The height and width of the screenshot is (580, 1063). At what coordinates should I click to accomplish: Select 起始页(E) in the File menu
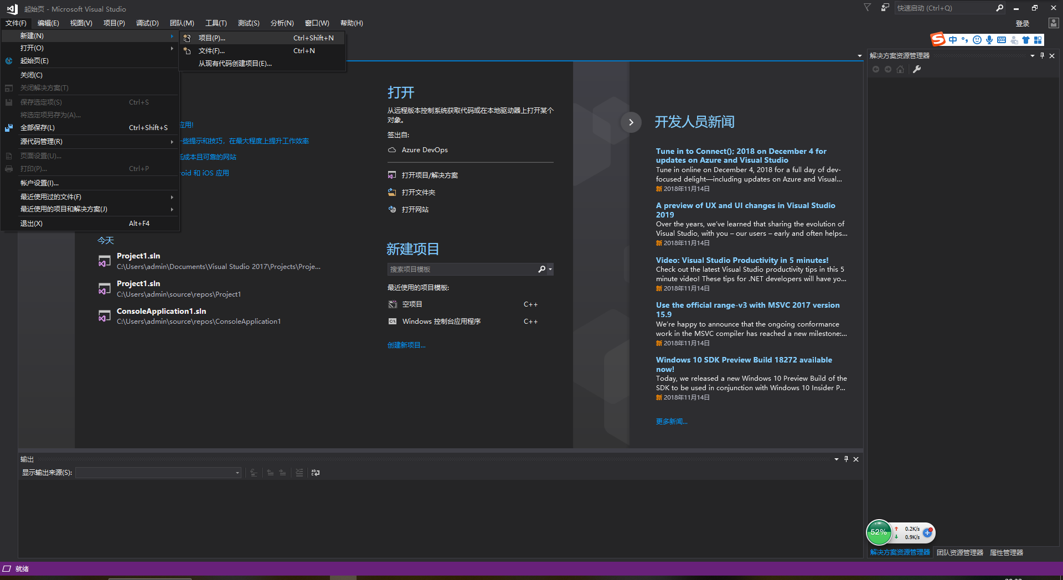tap(90, 61)
